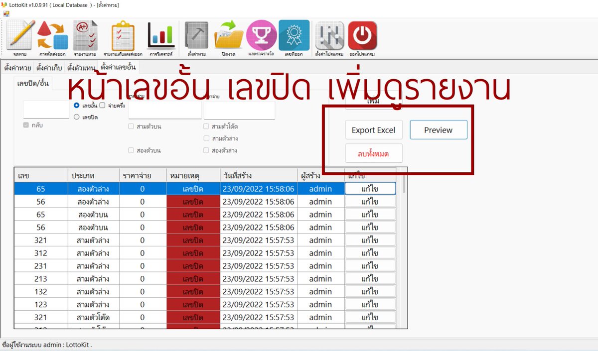Select number cell 123 in the table

click(x=41, y=304)
